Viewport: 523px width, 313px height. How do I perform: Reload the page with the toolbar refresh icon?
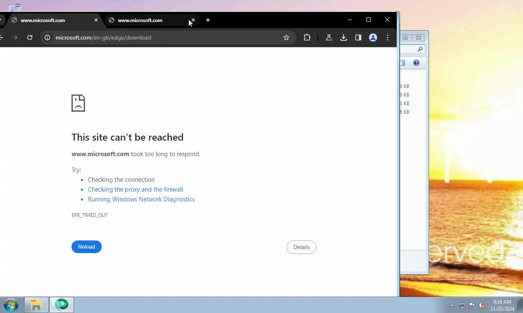(30, 37)
